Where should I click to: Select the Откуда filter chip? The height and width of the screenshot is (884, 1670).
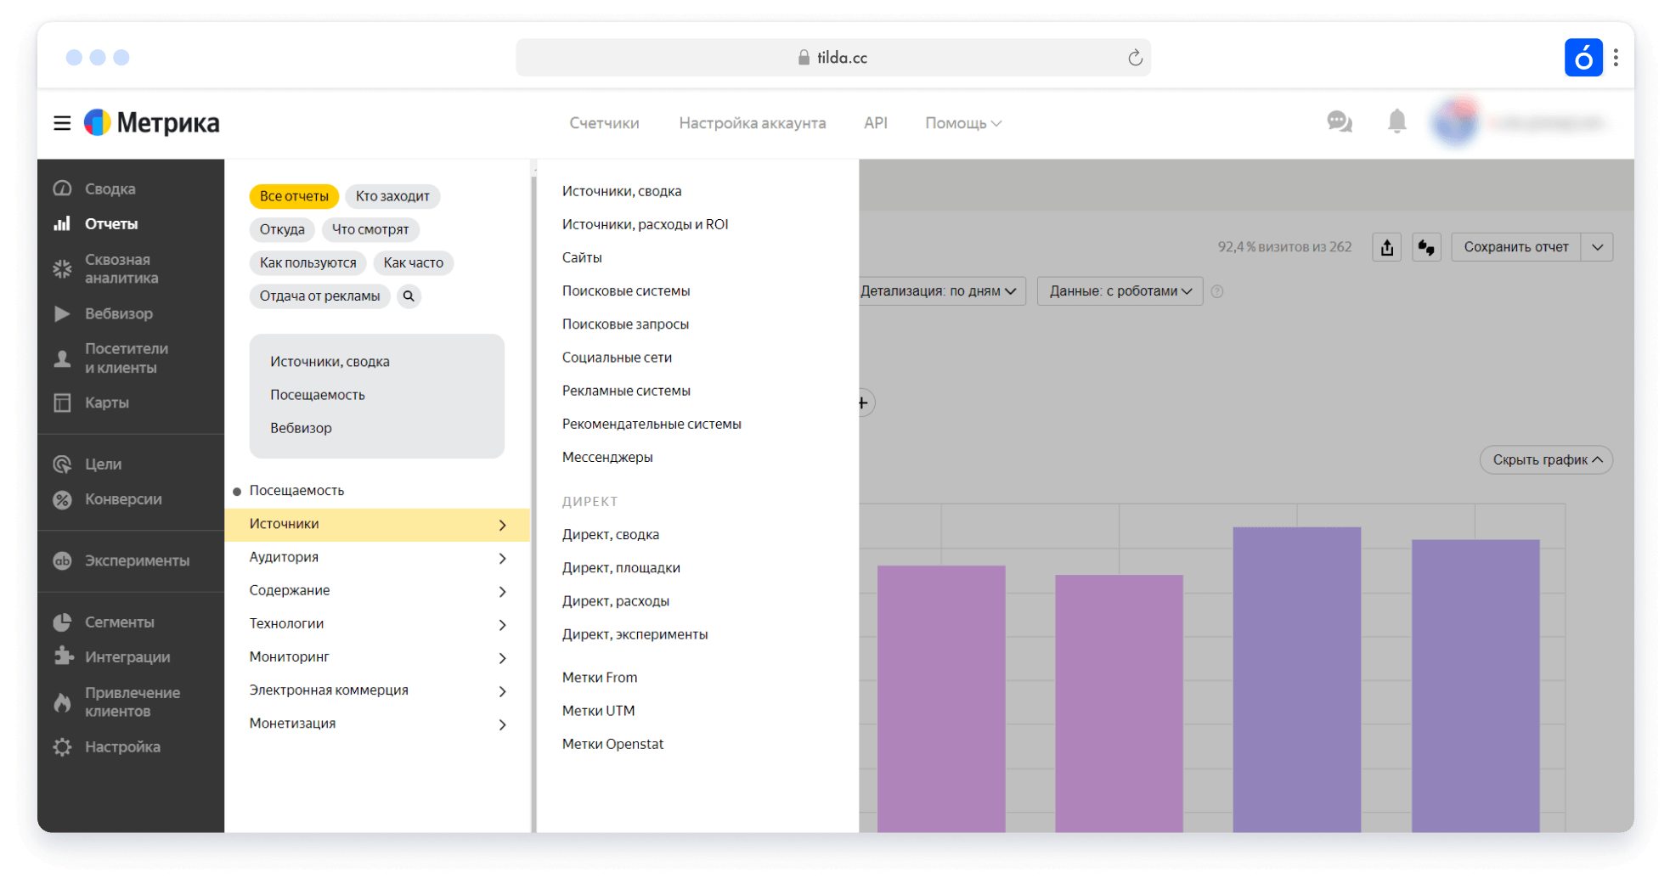pos(282,229)
